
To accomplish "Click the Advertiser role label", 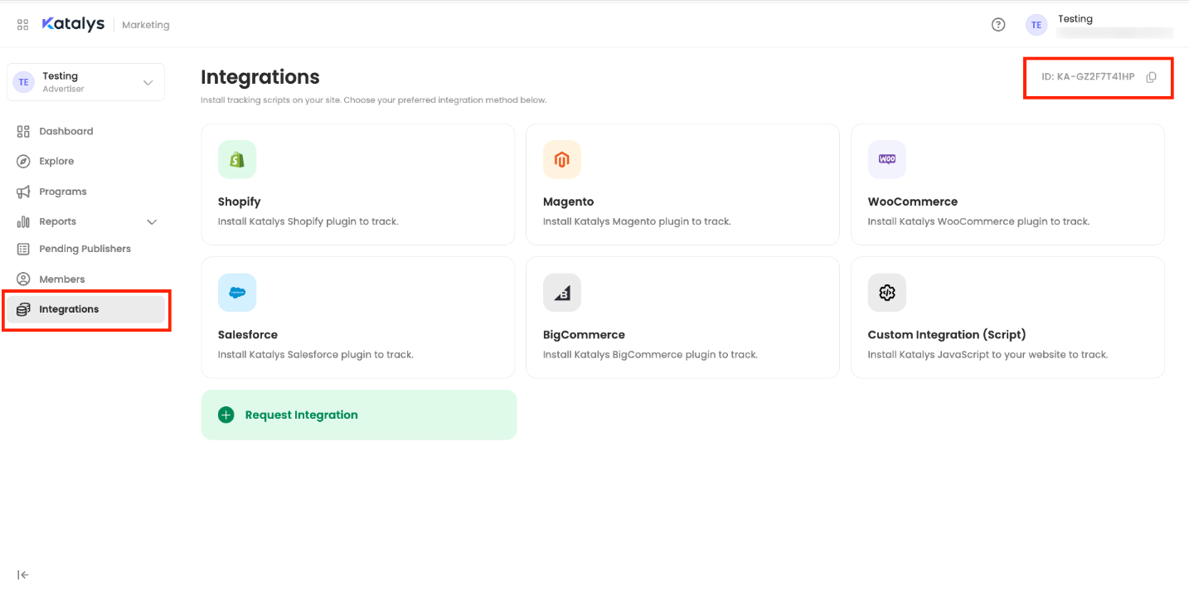I will pyautogui.click(x=63, y=90).
